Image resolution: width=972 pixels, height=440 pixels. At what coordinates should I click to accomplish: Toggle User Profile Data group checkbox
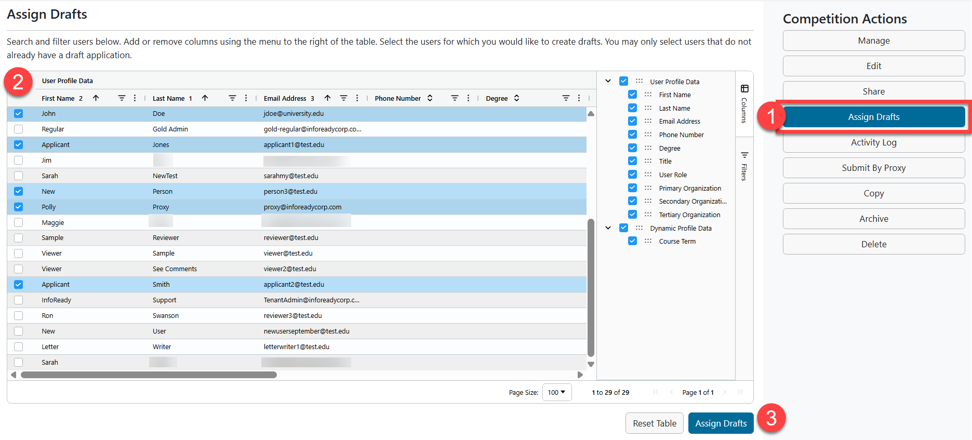click(x=623, y=81)
